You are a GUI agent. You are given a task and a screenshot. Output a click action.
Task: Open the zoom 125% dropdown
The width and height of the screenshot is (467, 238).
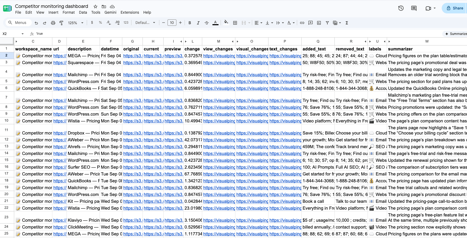75,23
